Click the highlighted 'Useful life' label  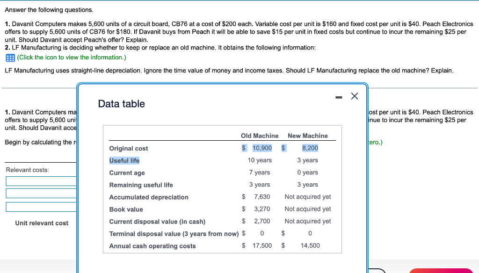124,161
